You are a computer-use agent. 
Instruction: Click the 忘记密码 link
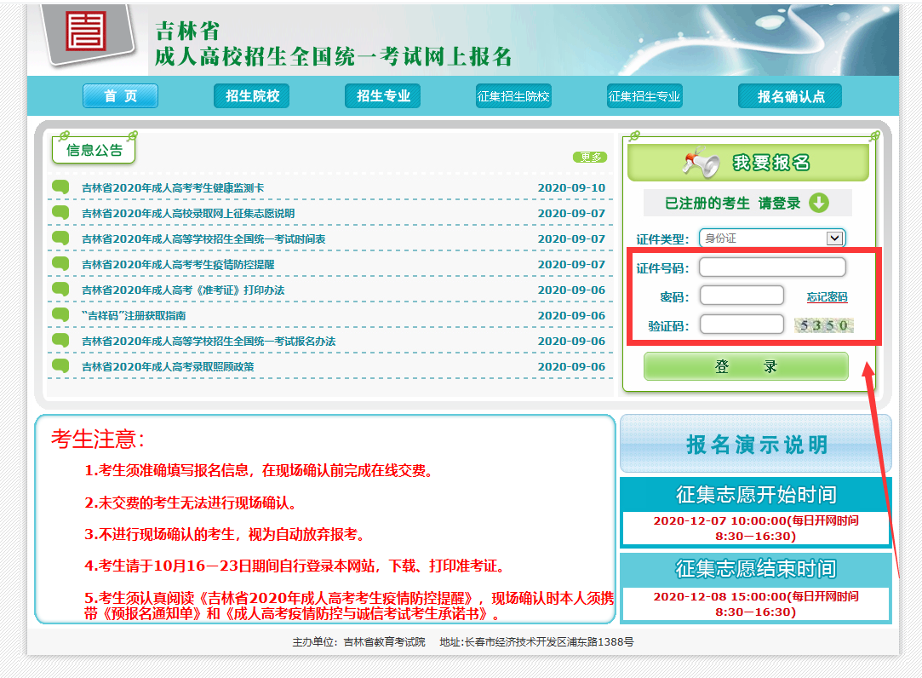point(827,297)
